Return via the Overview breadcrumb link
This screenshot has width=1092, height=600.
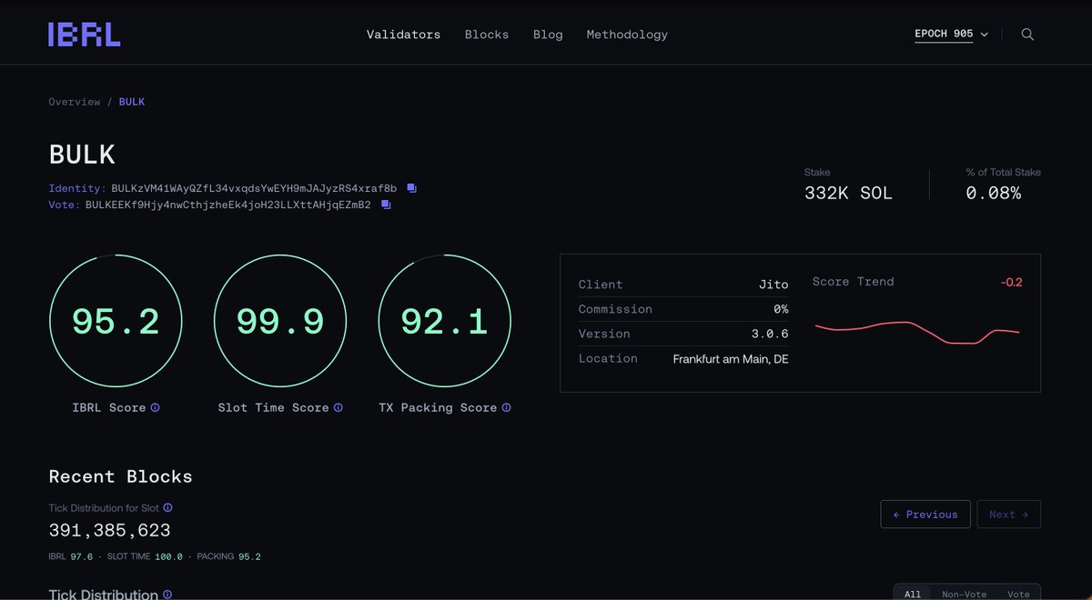coord(75,101)
